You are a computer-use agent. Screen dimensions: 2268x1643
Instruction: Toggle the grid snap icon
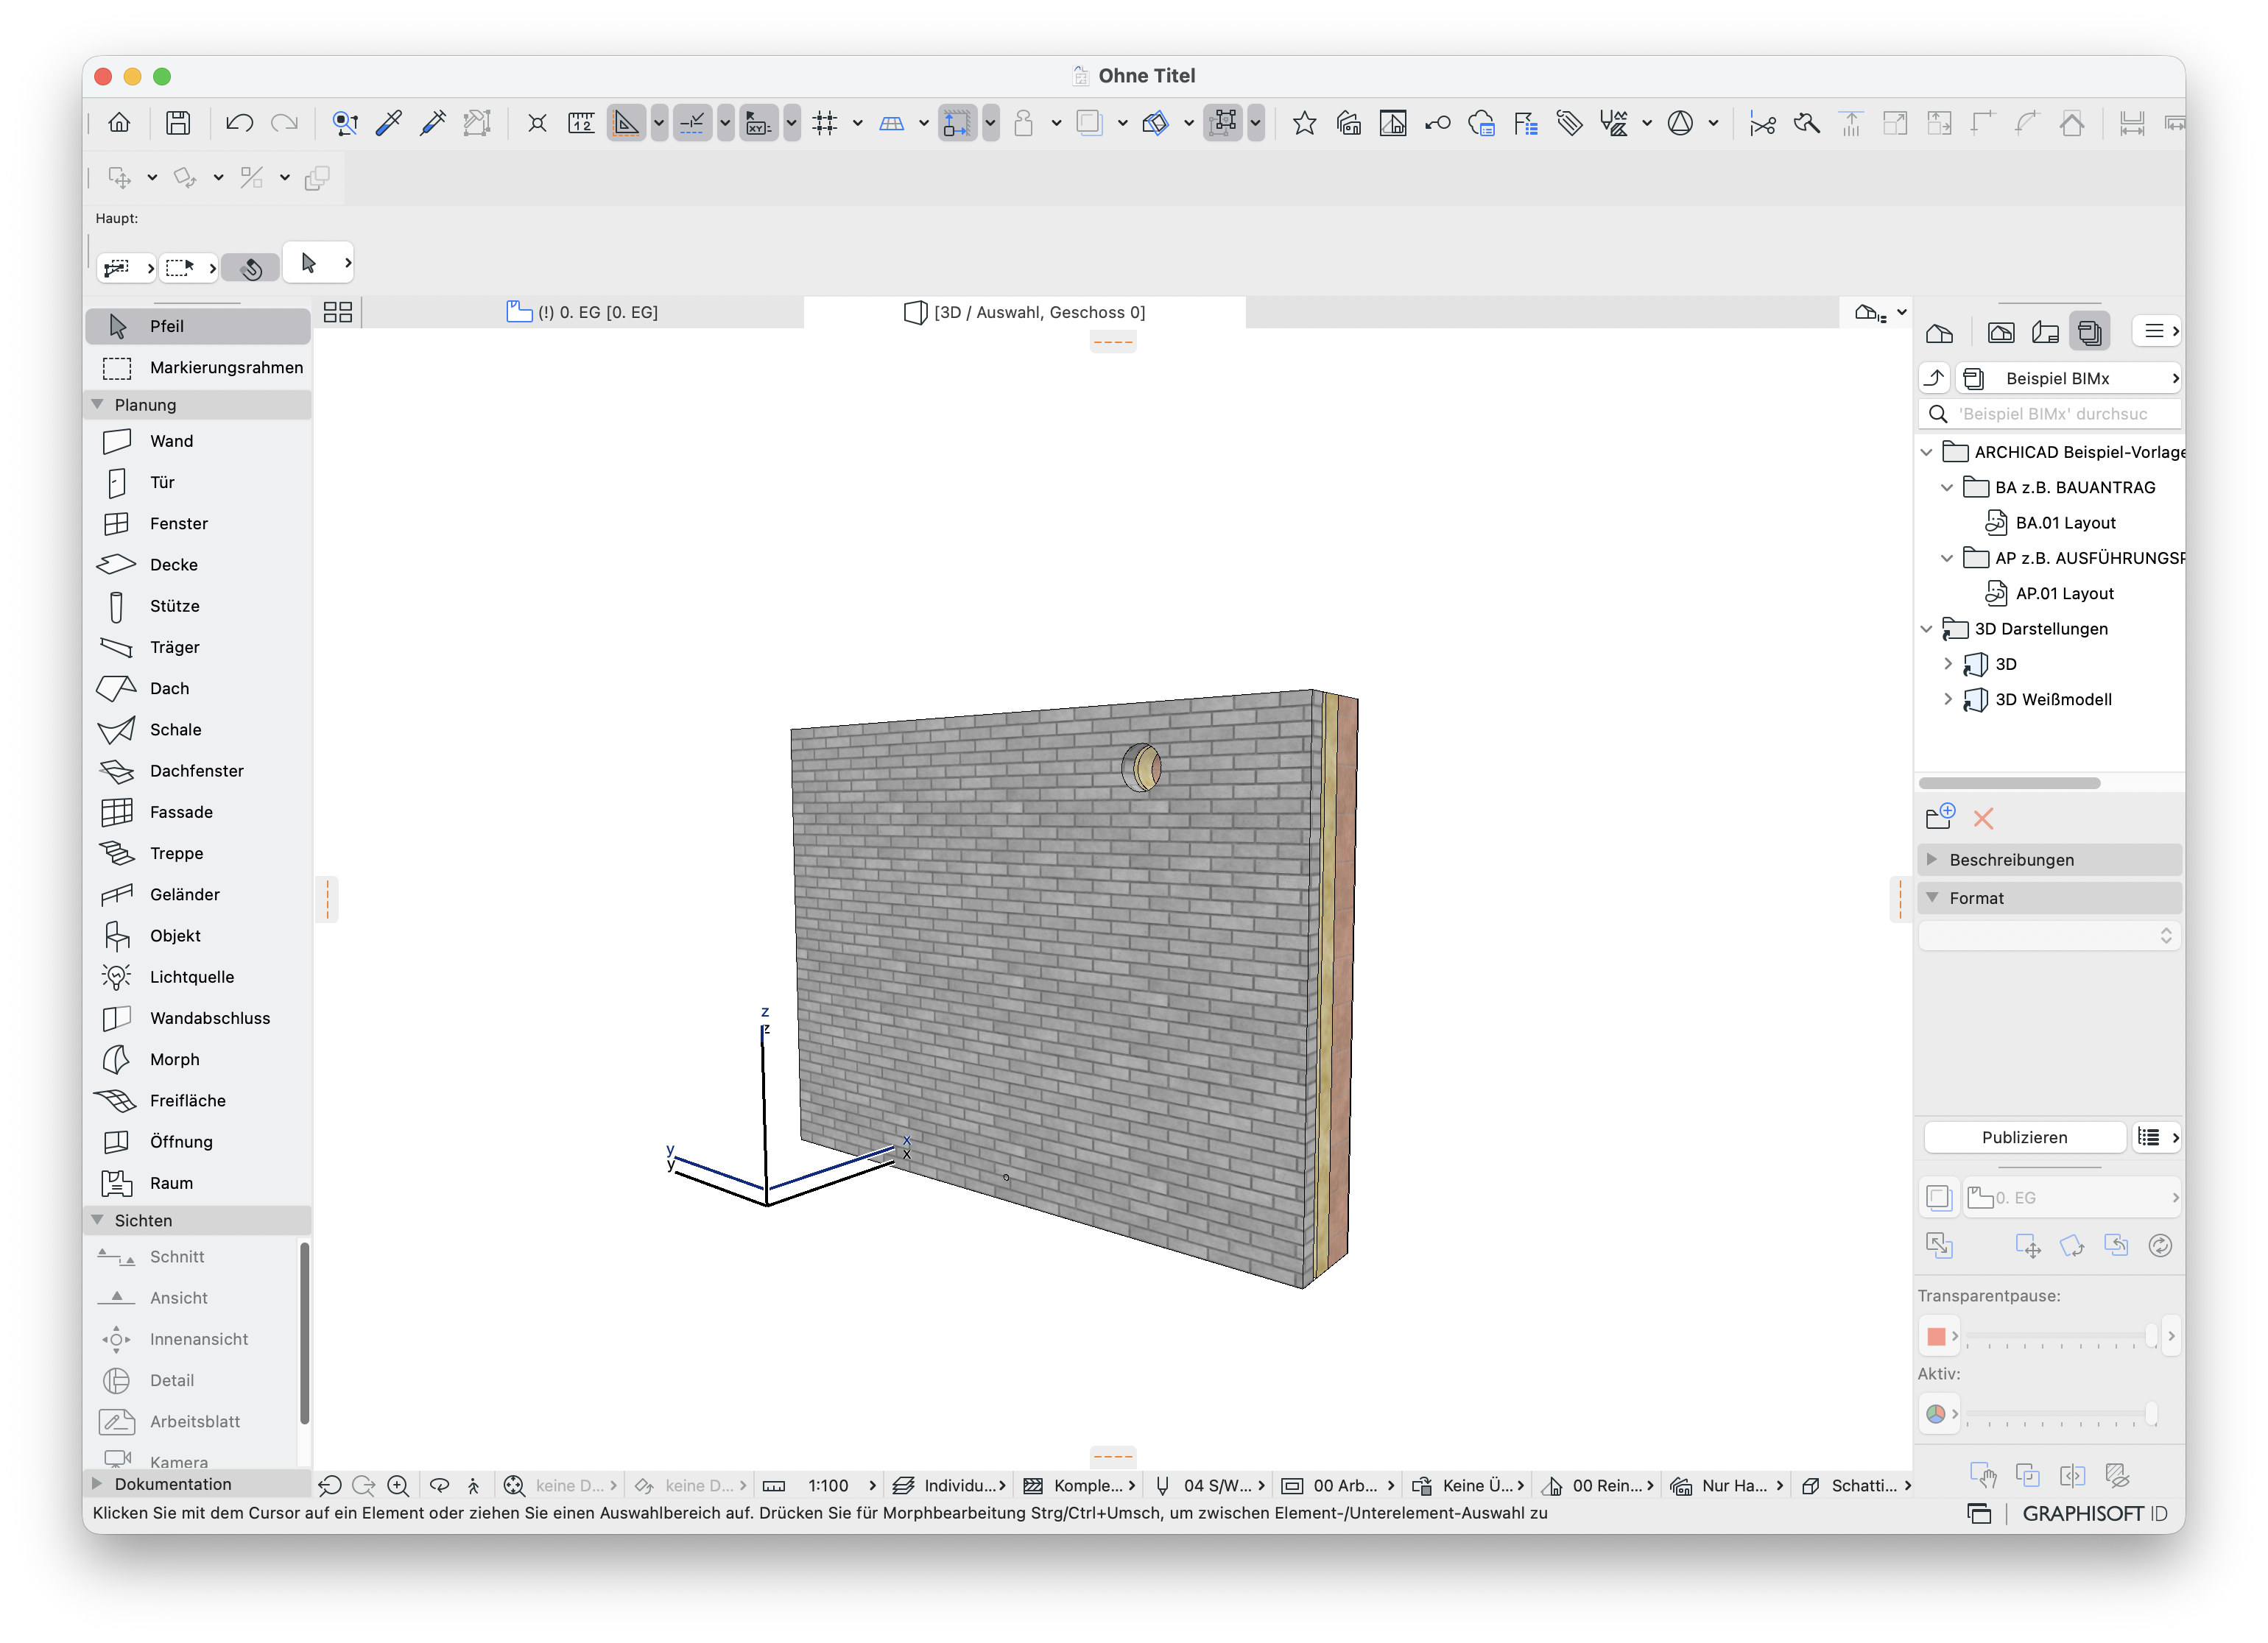[825, 123]
